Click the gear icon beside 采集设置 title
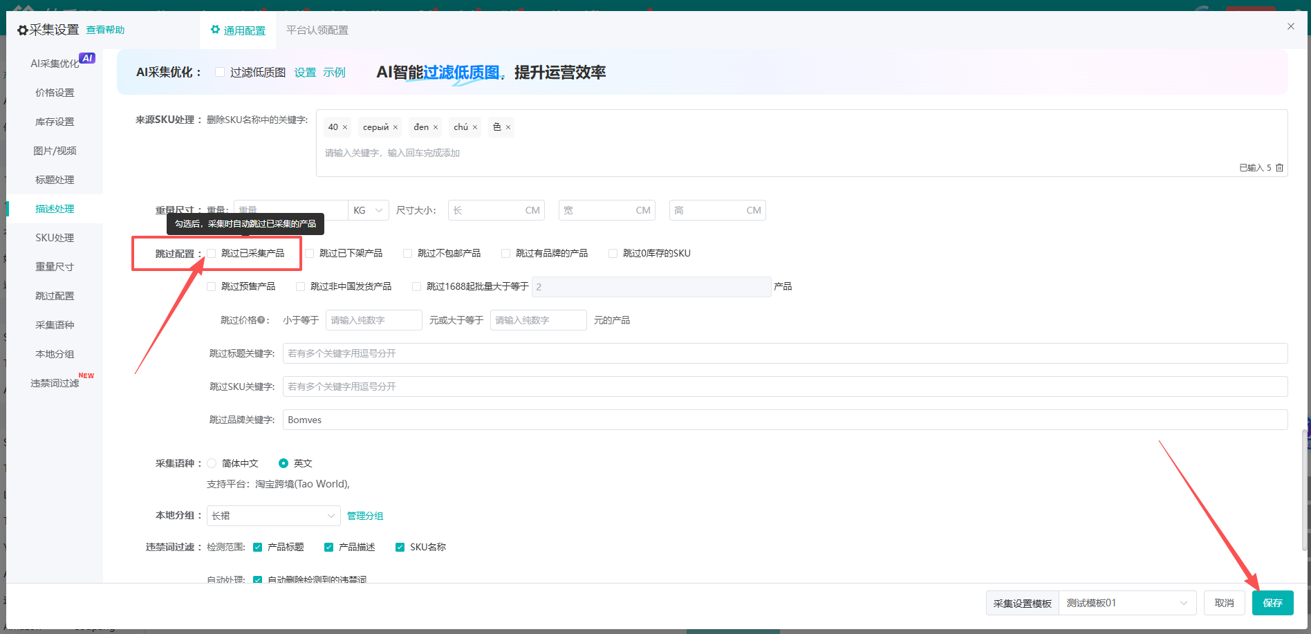This screenshot has height=634, width=1311. [x=23, y=30]
